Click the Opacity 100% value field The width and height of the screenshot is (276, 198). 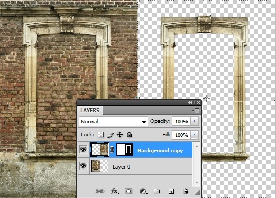coord(181,121)
